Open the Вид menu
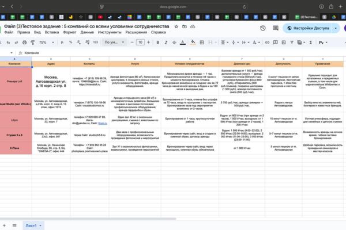The image size is (346, 230). 37,32
